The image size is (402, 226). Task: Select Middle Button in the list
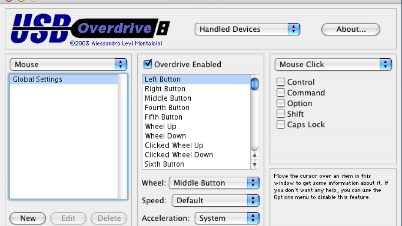(196, 98)
